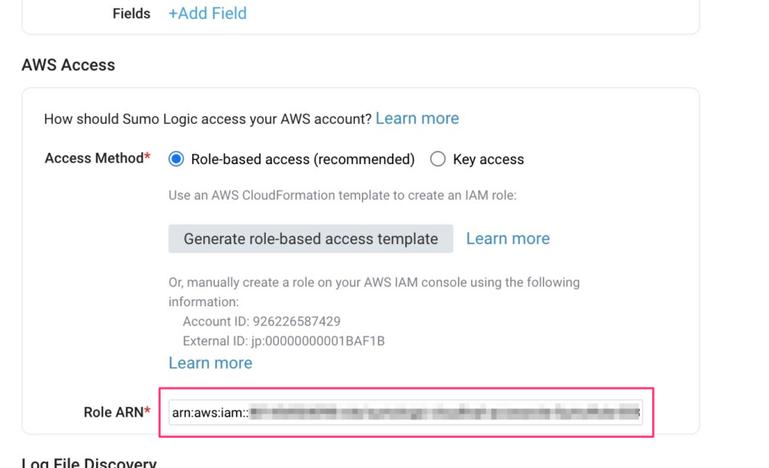Screen dimensions: 769x468
Task: Open Learn more beside the template button
Action: (508, 238)
